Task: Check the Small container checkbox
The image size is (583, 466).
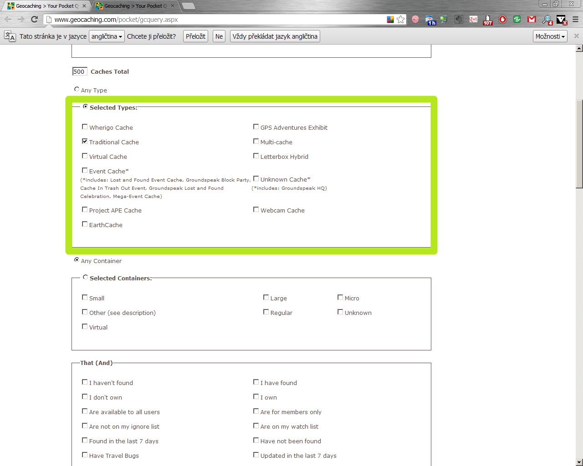Action: tap(85, 297)
